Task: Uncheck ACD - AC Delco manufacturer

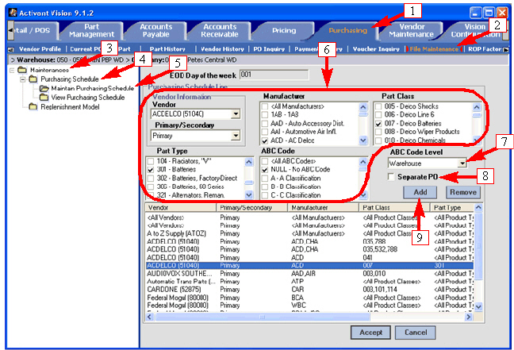Action: [x=265, y=140]
